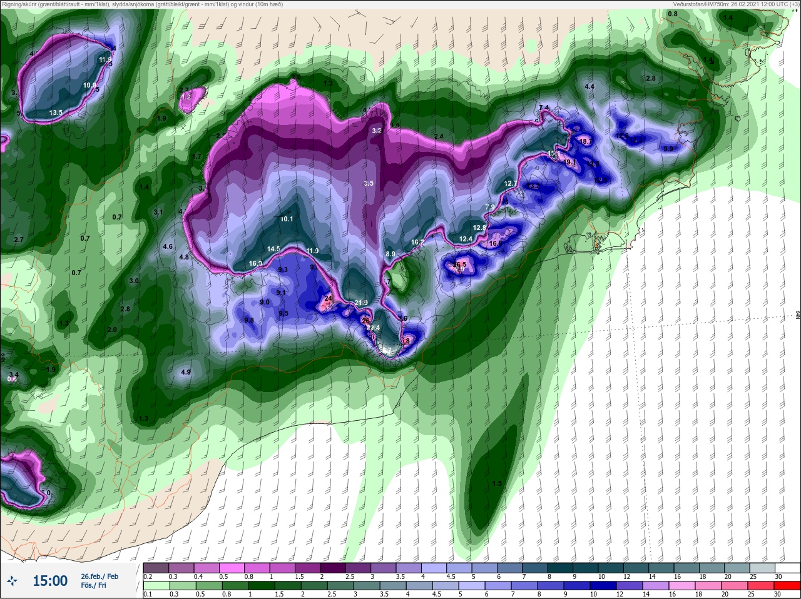Viewport: 801px width, 599px height.
Task: Click the '21.9' precipitation value on map
Action: [361, 303]
